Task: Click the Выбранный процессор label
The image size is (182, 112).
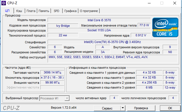Action: (22, 98)
